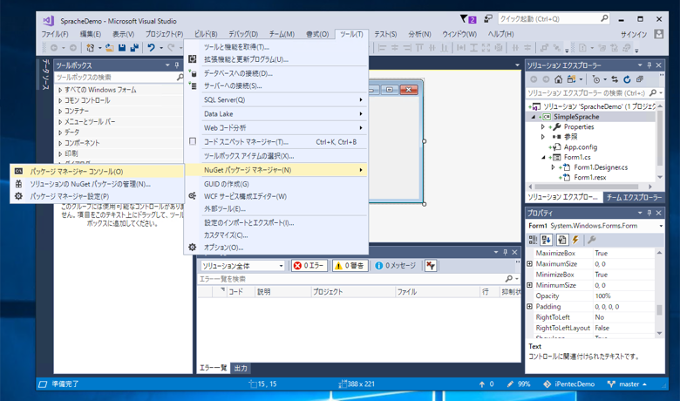
Task: Click iPentecDemo repository in status bar
Action: 569,384
